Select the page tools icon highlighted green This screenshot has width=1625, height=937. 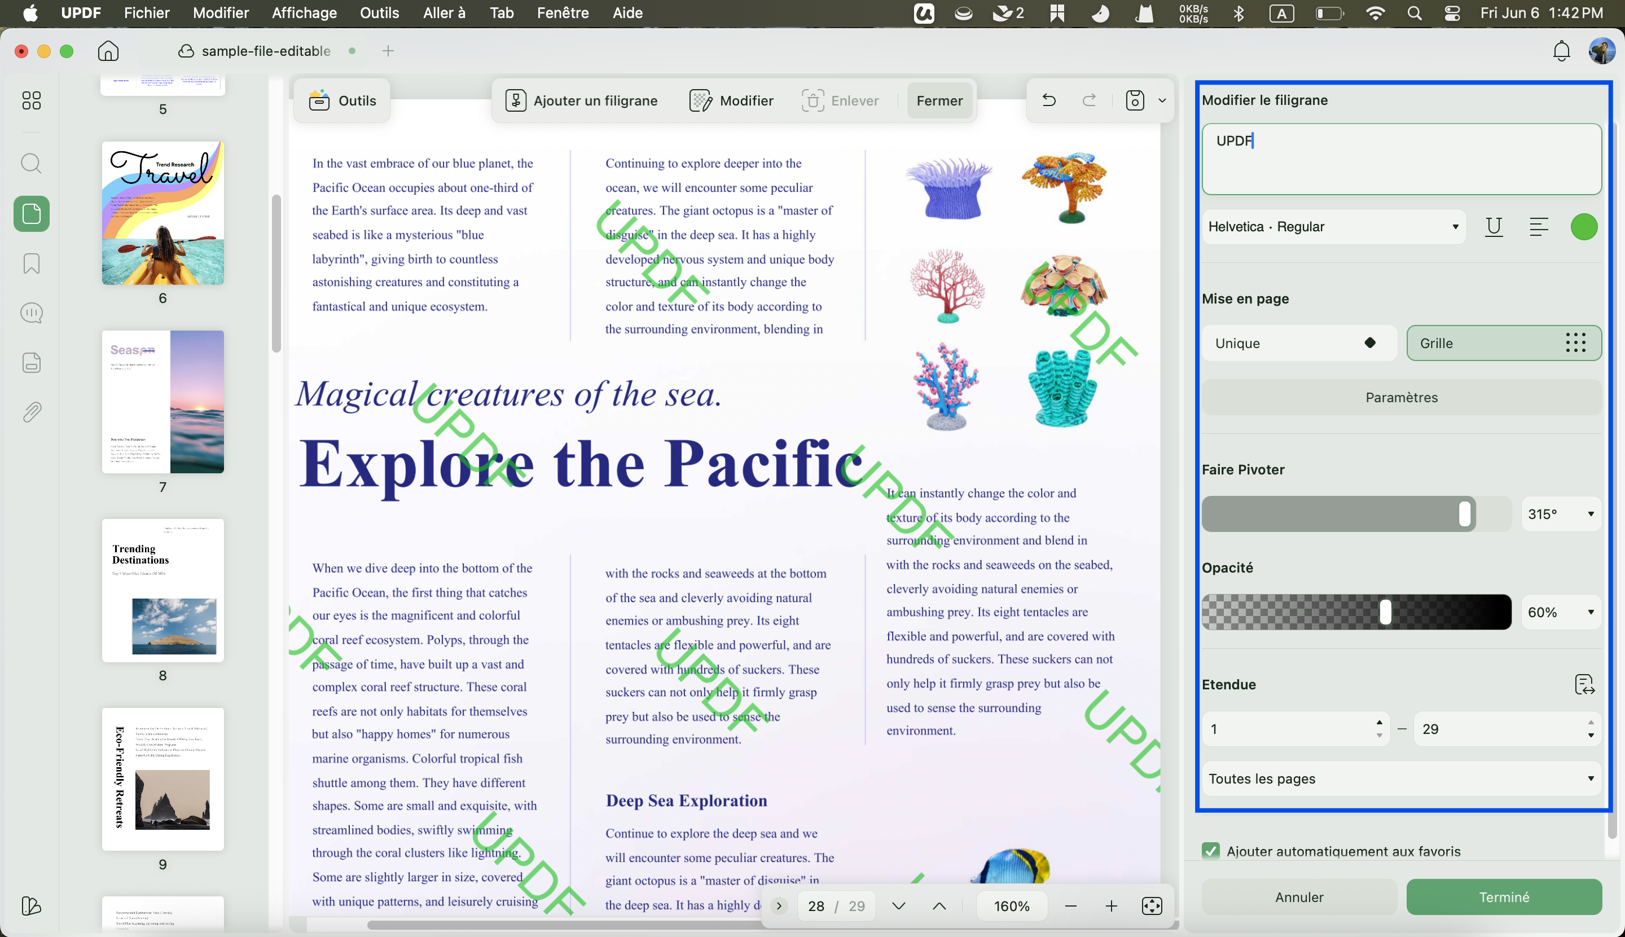pos(31,214)
